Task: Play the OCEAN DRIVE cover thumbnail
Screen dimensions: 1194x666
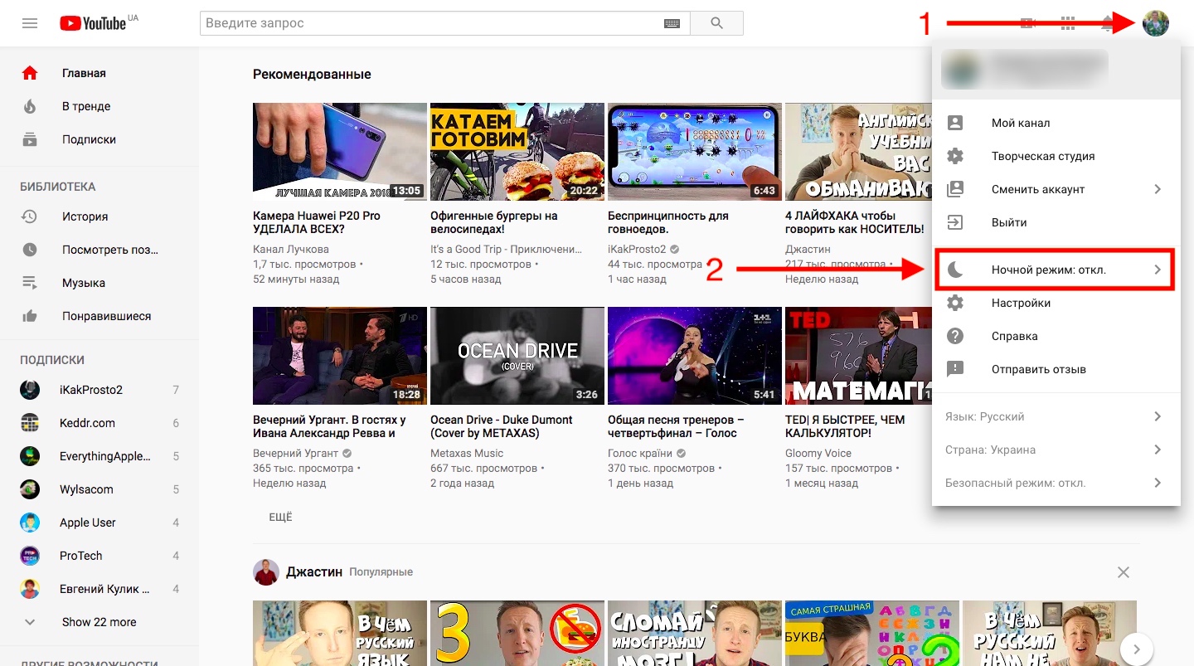Action: click(x=517, y=356)
